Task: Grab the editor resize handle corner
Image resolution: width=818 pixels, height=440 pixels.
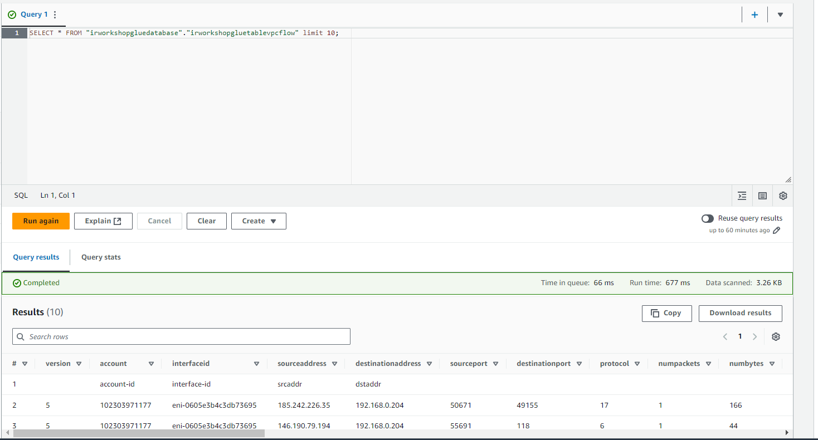Action: [788, 180]
